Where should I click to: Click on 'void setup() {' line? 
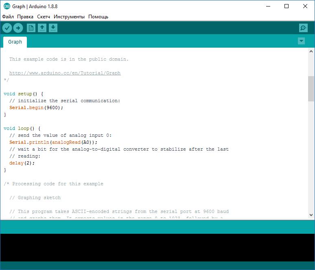coord(24,94)
